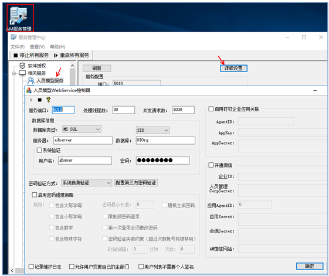Viewport: 329px width, 276px height.
Task: Open the 文件(F) menu
Action: pos(18,46)
